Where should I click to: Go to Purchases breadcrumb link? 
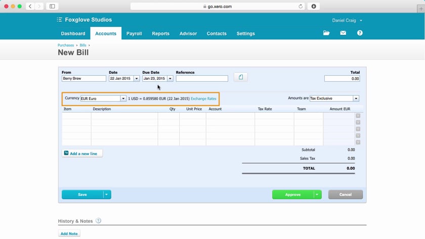[x=66, y=45]
